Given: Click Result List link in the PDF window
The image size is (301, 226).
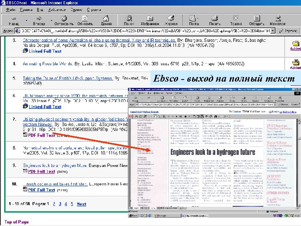Looking at the screenshot, I should 136,112.
